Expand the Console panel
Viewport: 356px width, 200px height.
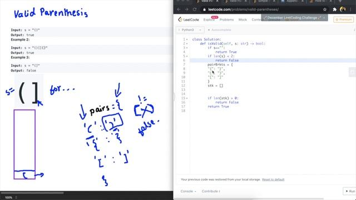[x=188, y=191]
